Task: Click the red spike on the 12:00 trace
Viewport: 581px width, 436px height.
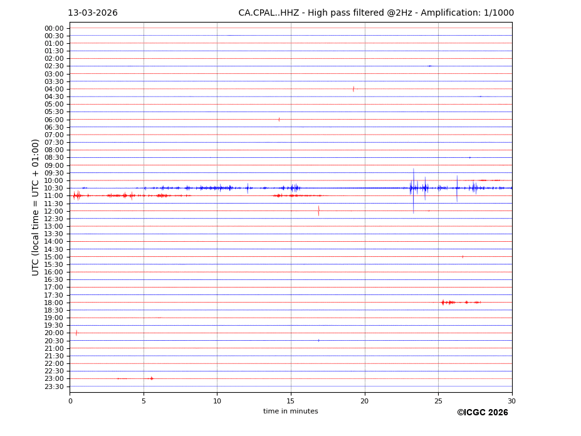Action: 318,211
